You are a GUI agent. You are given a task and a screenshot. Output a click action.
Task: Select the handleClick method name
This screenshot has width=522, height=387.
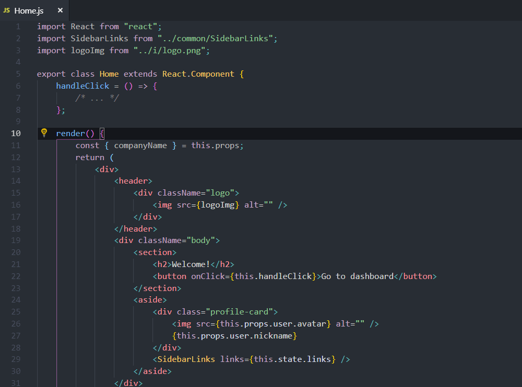tap(83, 86)
